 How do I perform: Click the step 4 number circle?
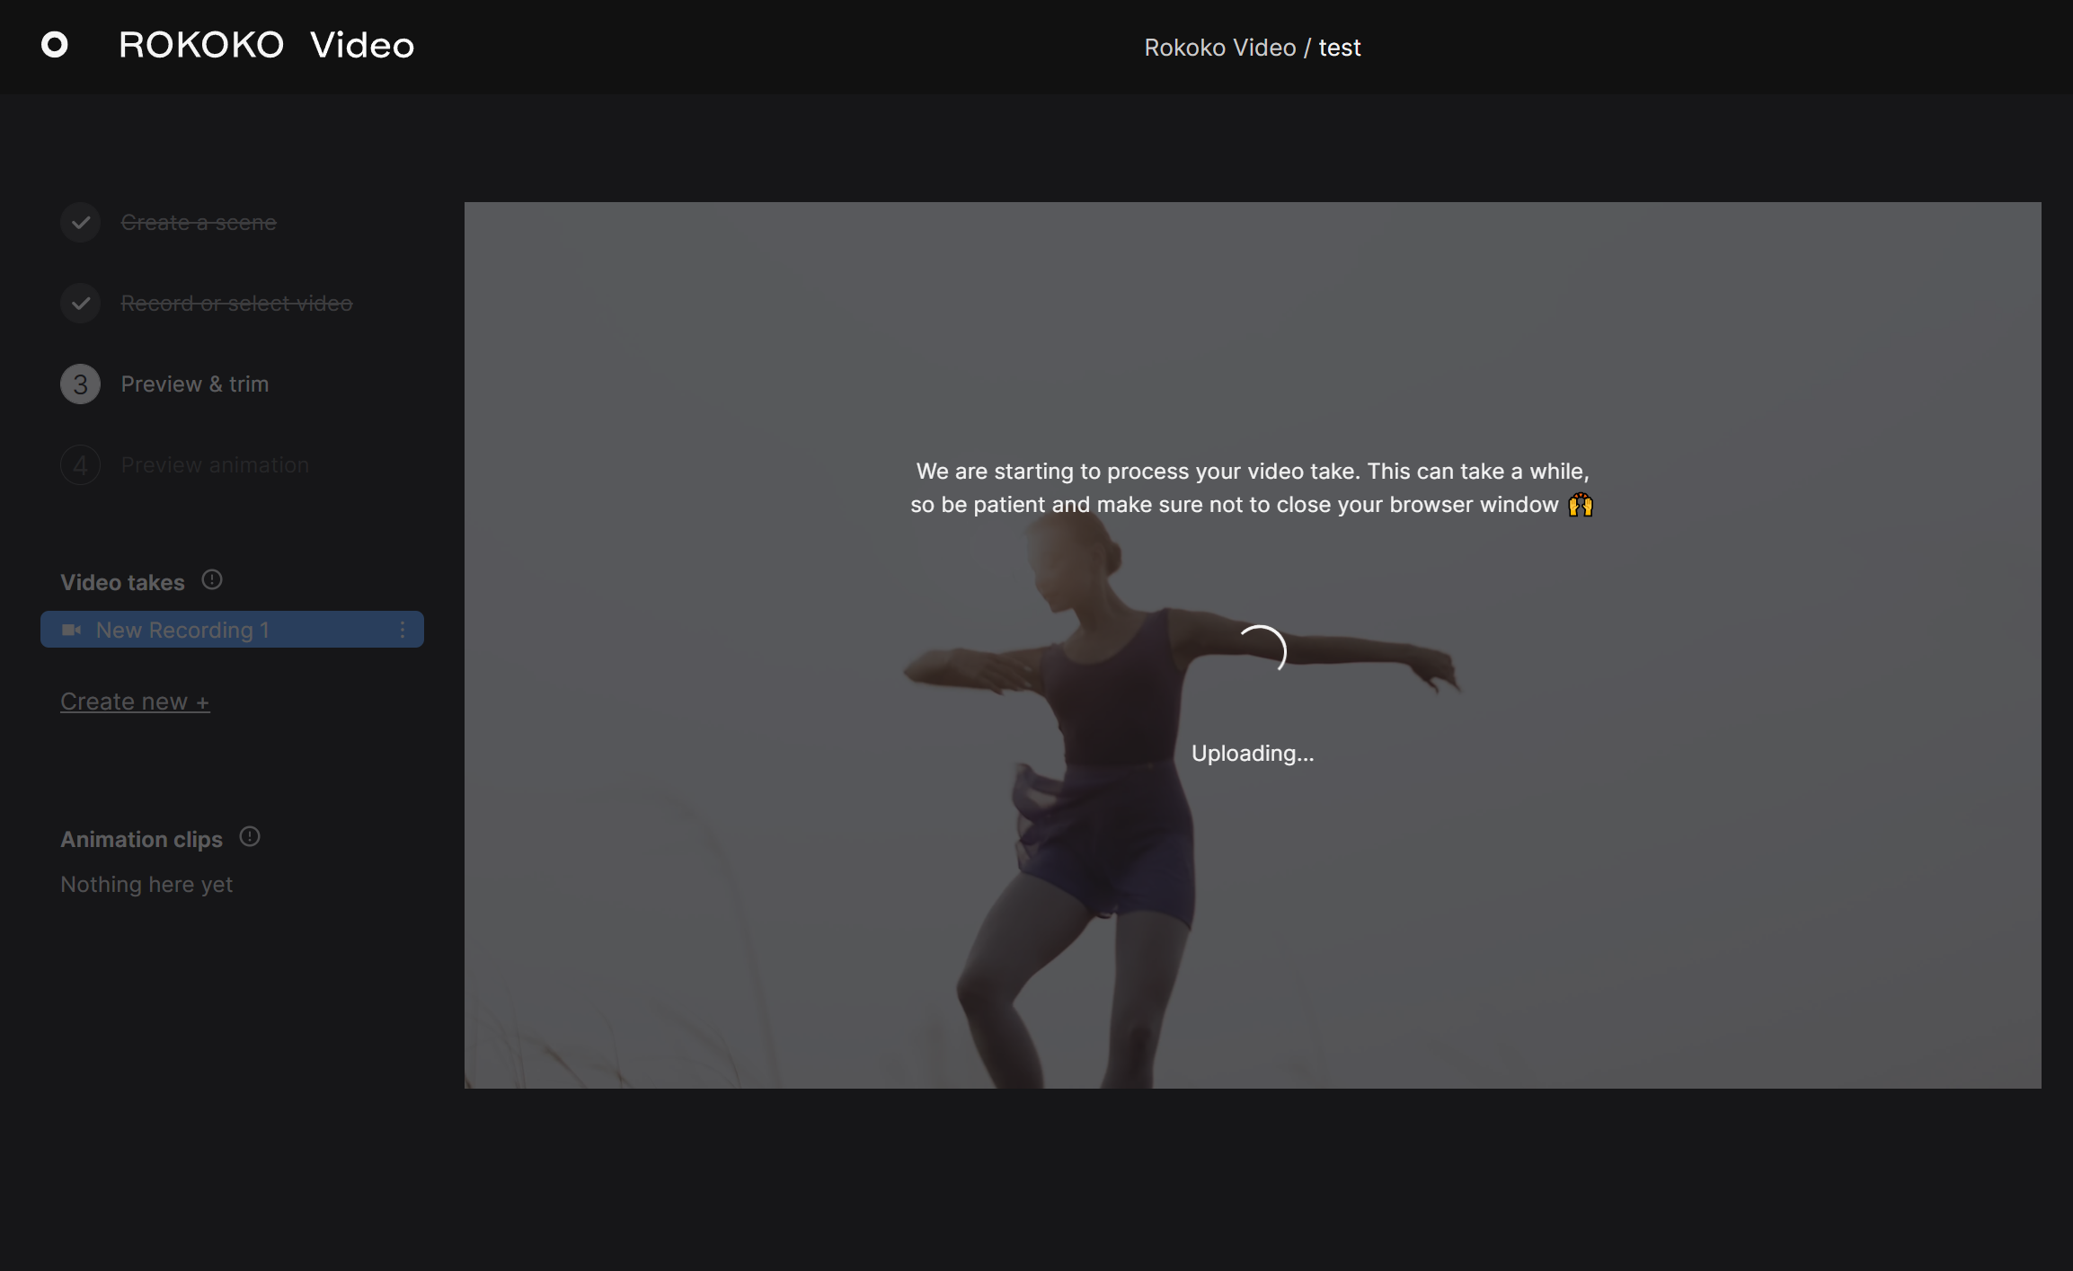click(x=81, y=465)
